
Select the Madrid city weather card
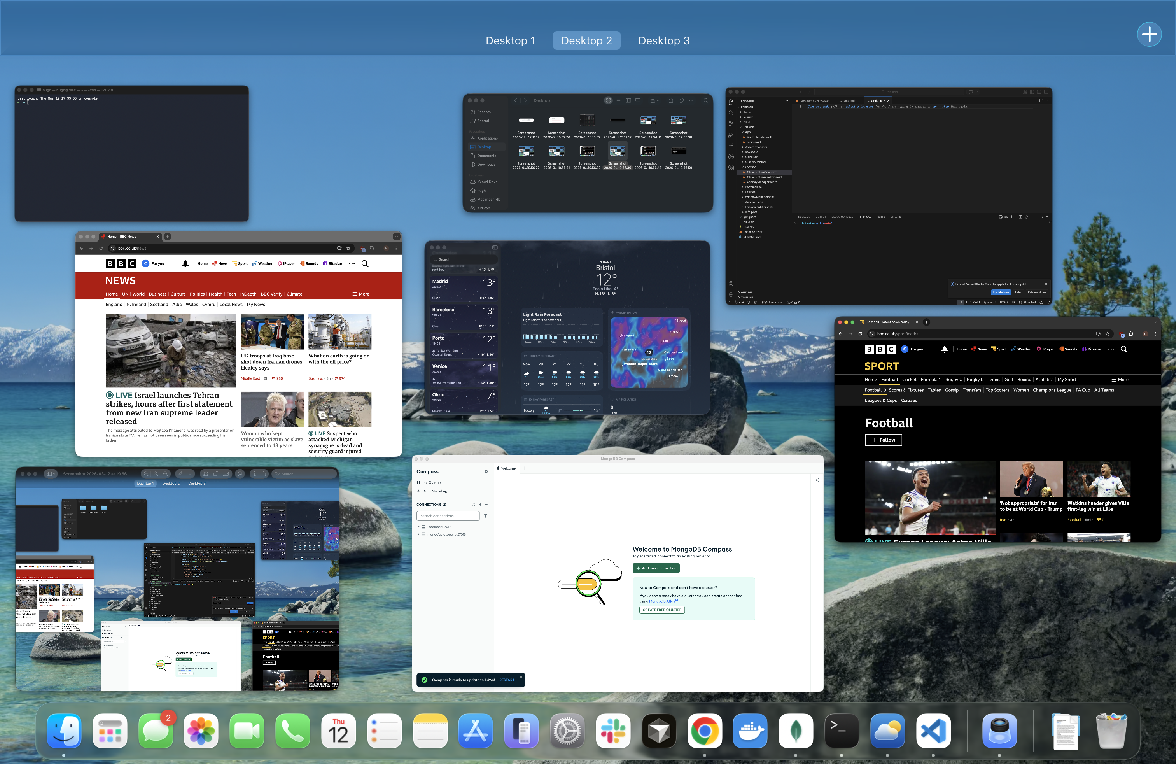pos(463,289)
